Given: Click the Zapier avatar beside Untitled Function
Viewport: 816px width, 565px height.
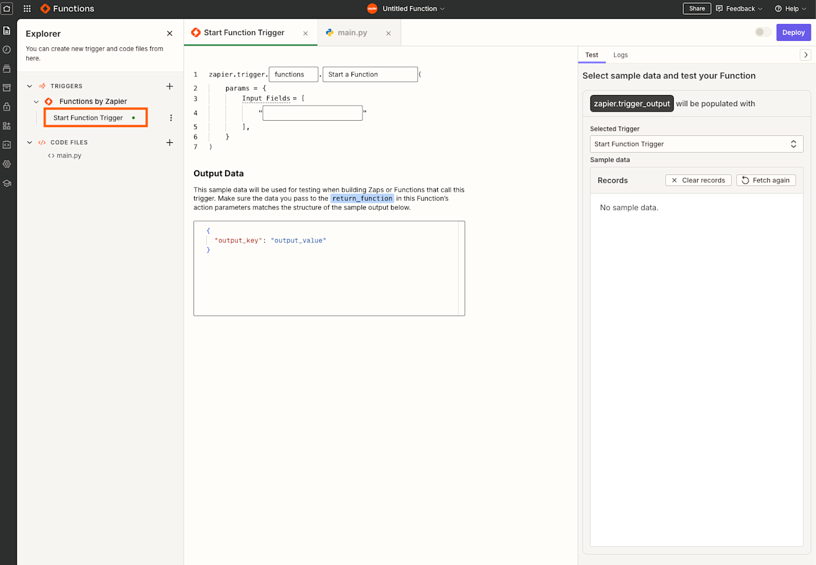Looking at the screenshot, I should tap(372, 9).
